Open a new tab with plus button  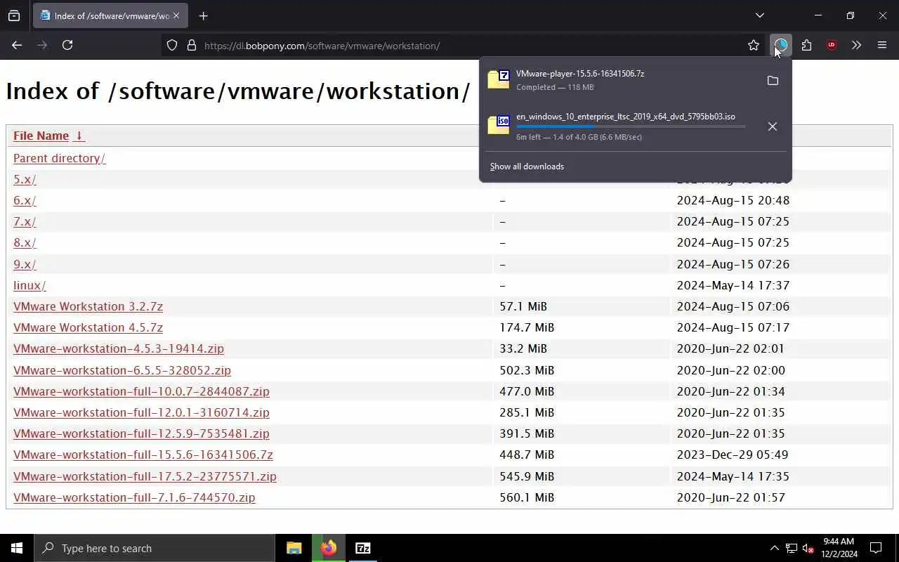coord(204,15)
